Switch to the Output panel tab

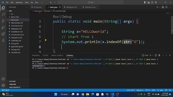45,56
